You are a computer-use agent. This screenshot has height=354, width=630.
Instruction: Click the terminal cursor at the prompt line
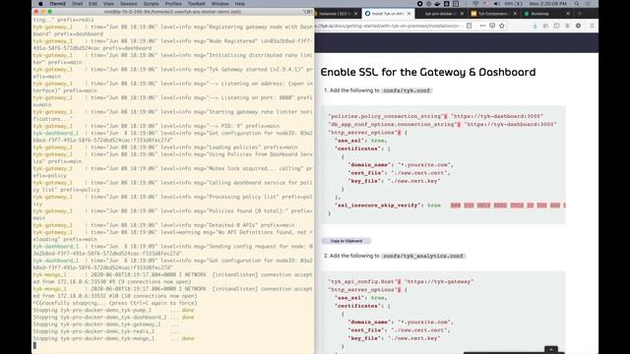[x=34, y=345]
